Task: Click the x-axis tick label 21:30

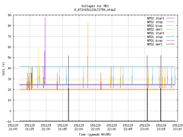Action: [x=46, y=129]
